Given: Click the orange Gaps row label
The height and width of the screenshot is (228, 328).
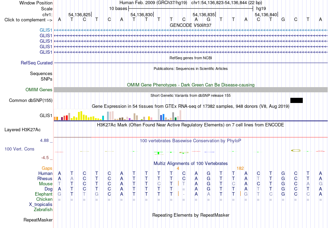Looking at the screenshot, I should (47, 168).
